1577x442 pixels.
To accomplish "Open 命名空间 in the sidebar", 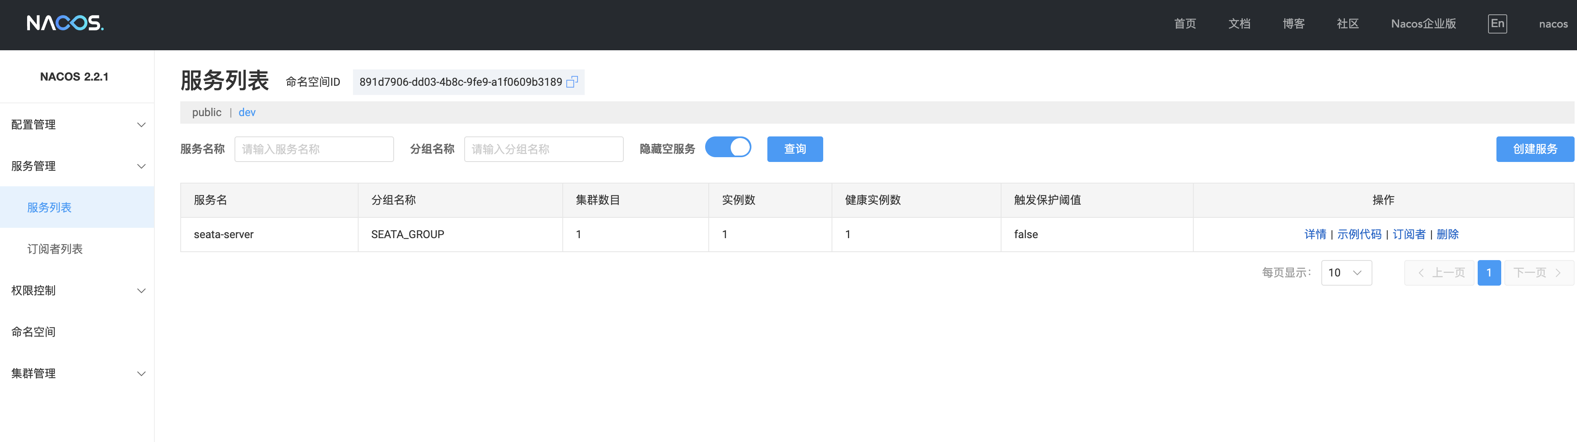I will [77, 332].
